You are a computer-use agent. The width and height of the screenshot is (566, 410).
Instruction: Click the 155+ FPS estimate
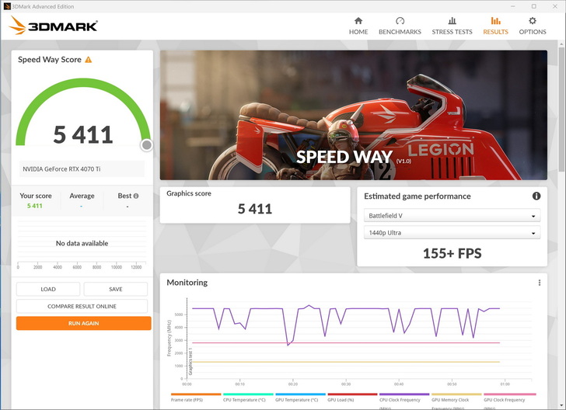[x=452, y=253]
